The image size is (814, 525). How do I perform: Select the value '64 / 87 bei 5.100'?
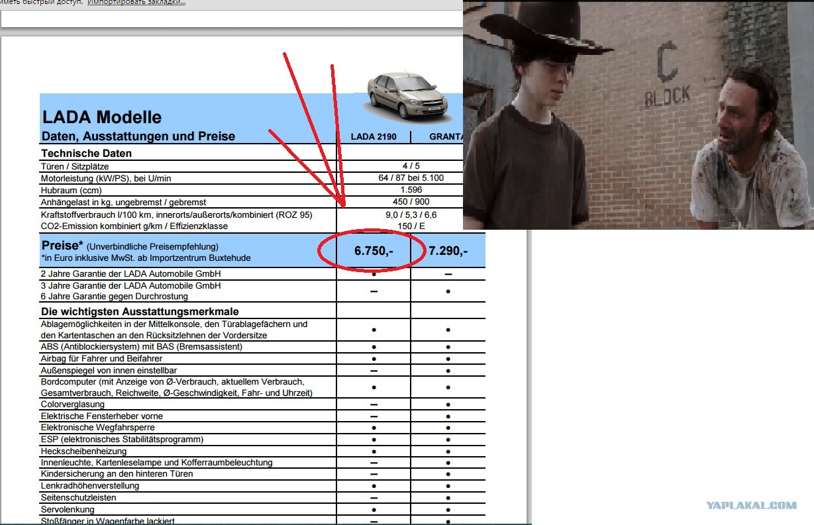[x=411, y=178]
